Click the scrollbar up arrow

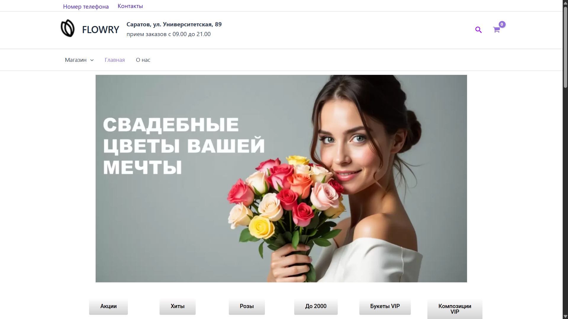(565, 3)
